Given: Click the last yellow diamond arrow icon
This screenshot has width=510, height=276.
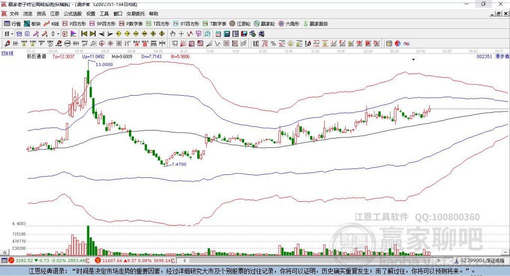Looking at the screenshot, I should click(x=162, y=34).
